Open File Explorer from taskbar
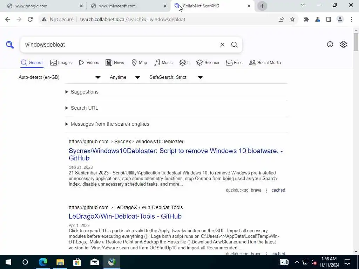 click(60, 262)
